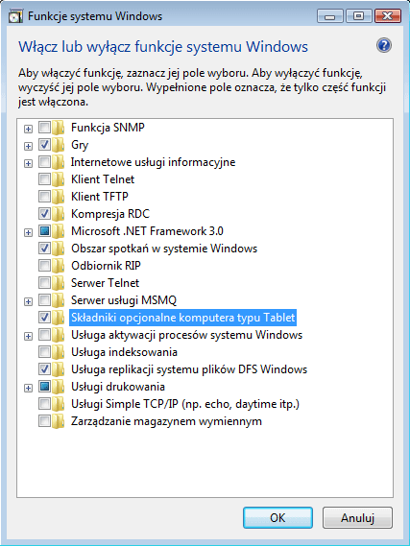Click folder icon of Zarządzanie magazynem wymiennym

tap(59, 421)
